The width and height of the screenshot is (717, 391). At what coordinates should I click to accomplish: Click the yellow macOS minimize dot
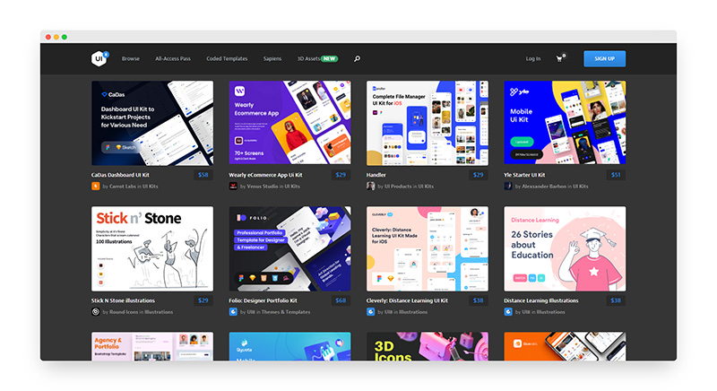[56, 37]
